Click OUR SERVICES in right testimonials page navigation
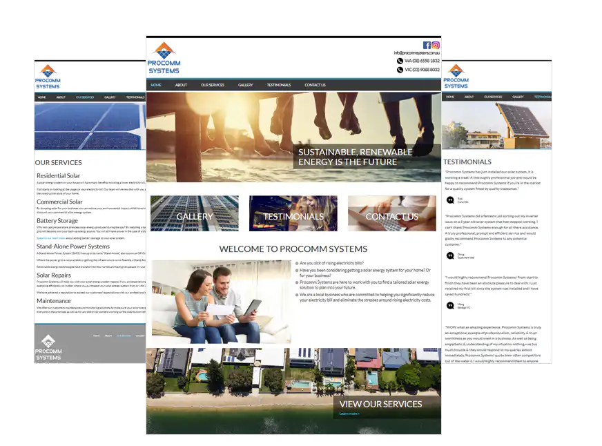The width and height of the screenshot is (602, 446). click(493, 97)
